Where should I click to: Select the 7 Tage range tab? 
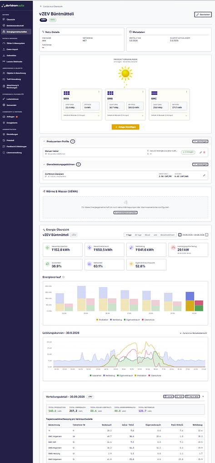point(128,235)
